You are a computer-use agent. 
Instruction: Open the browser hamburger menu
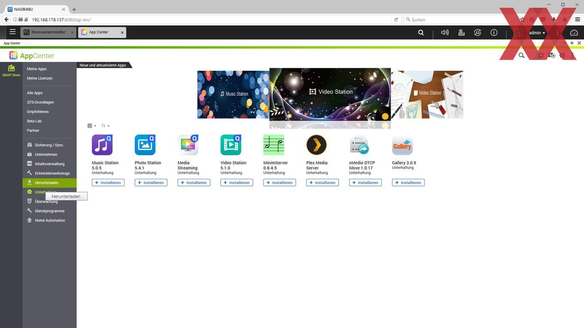click(578, 19)
